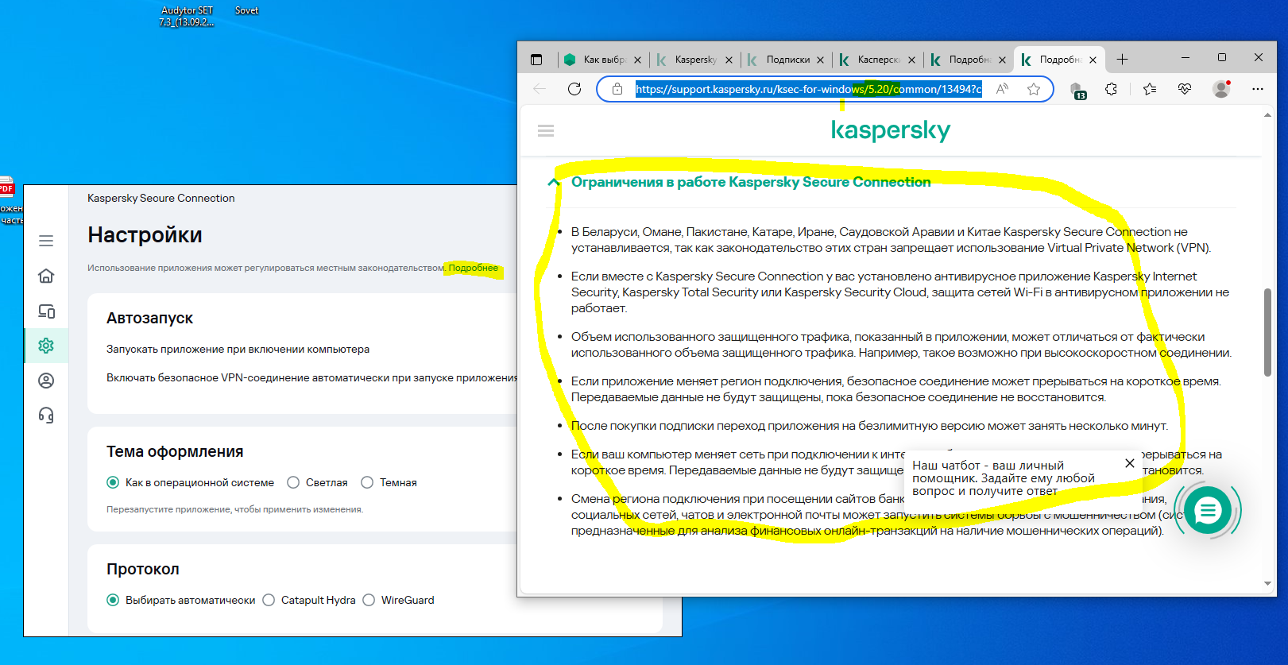
Task: Refresh the browser page
Action: click(x=574, y=89)
